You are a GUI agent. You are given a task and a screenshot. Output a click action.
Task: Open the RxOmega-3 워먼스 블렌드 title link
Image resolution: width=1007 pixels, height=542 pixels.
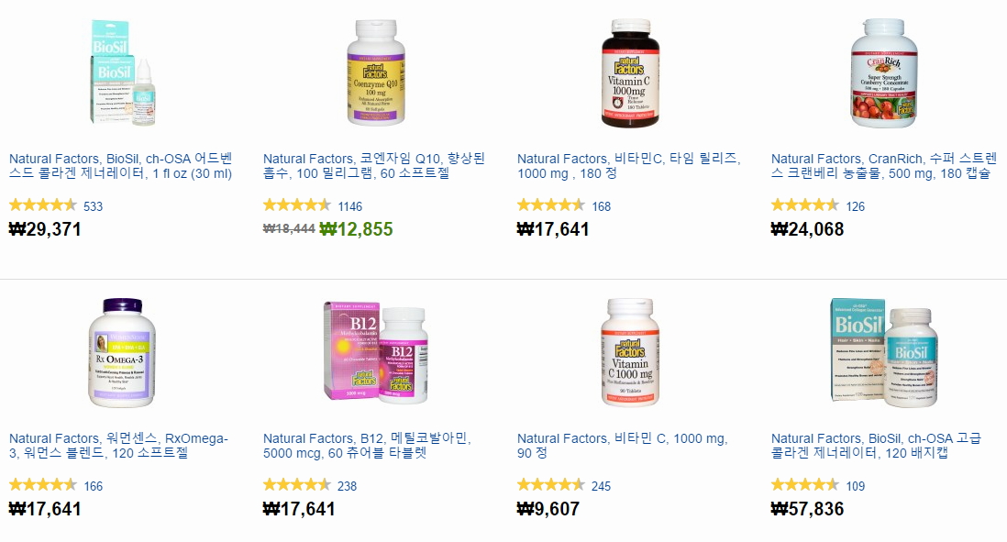click(x=119, y=446)
